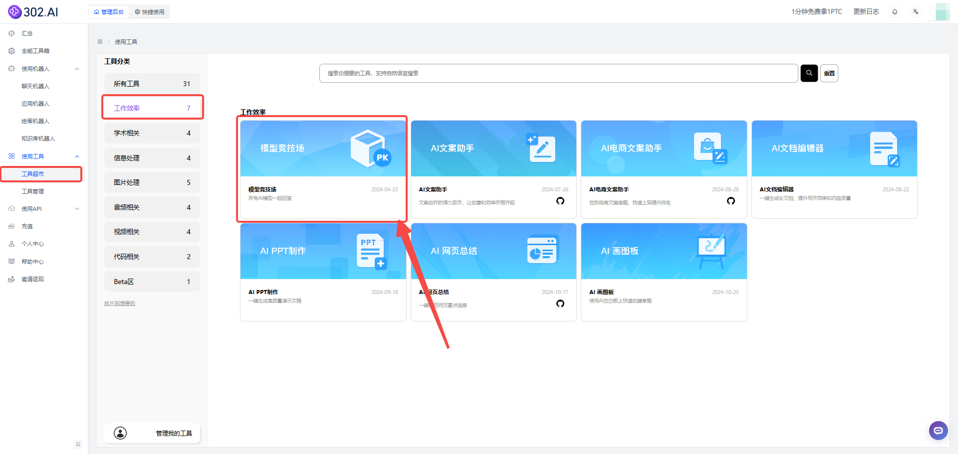Click the black search magnifier button
The height and width of the screenshot is (454, 958).
tap(809, 73)
